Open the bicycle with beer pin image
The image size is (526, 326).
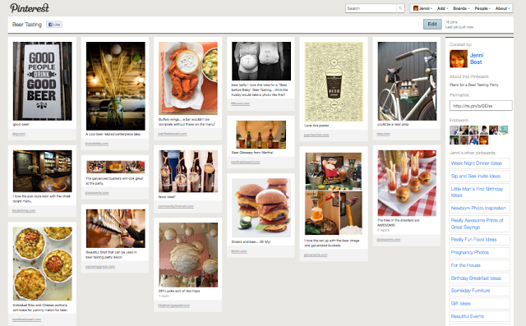pos(407,81)
